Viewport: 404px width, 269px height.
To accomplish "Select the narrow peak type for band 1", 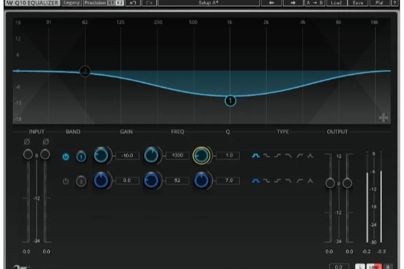I will tap(310, 156).
